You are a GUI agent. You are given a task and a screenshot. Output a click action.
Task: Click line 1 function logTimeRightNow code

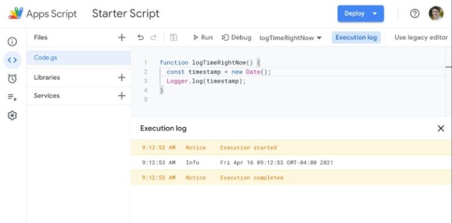pyautogui.click(x=210, y=62)
